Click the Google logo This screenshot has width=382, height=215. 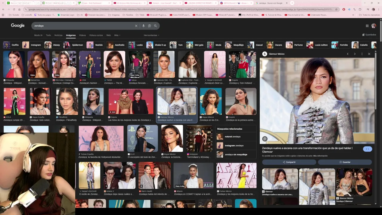click(x=18, y=26)
